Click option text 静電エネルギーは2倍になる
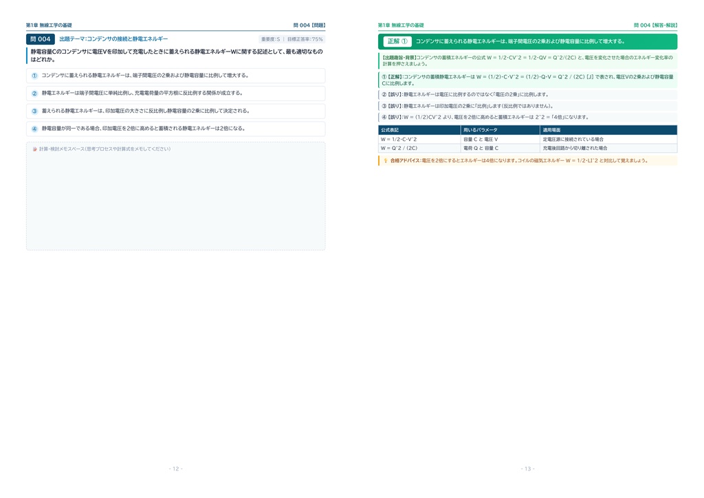The image size is (704, 498). click(143, 129)
